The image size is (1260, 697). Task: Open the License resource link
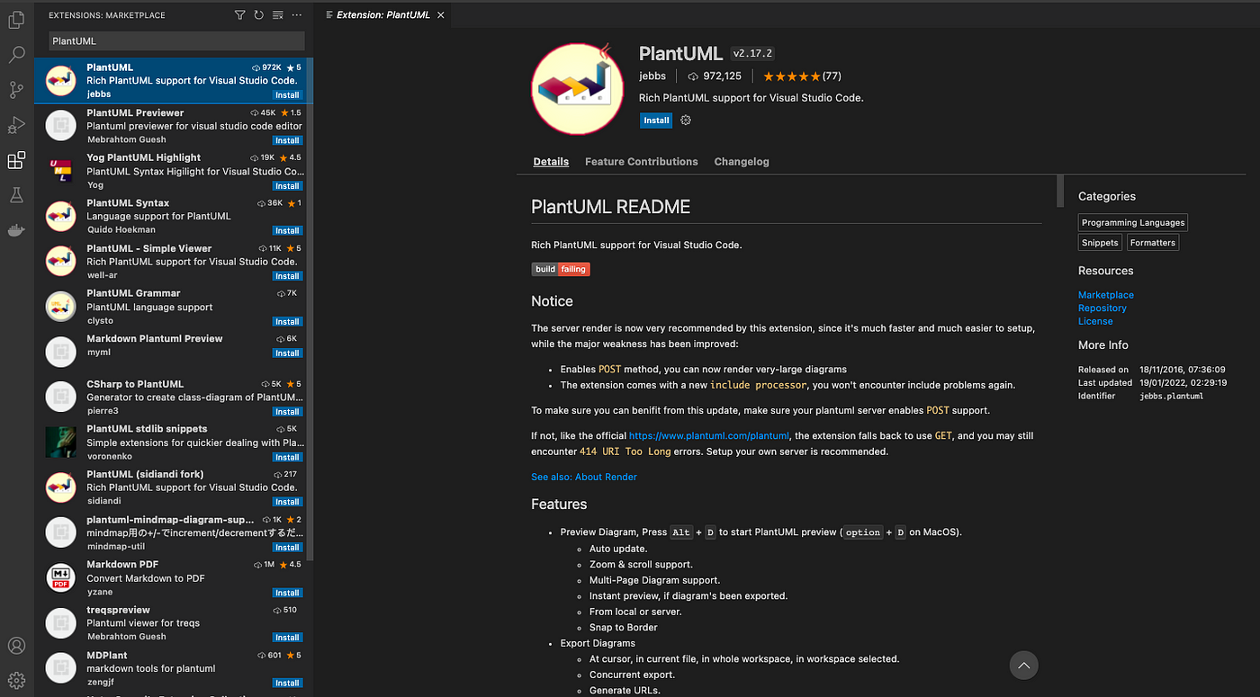click(x=1095, y=321)
